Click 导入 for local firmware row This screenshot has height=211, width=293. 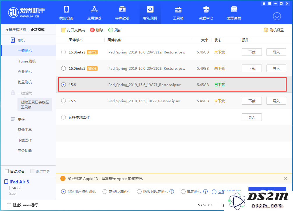tap(252, 117)
